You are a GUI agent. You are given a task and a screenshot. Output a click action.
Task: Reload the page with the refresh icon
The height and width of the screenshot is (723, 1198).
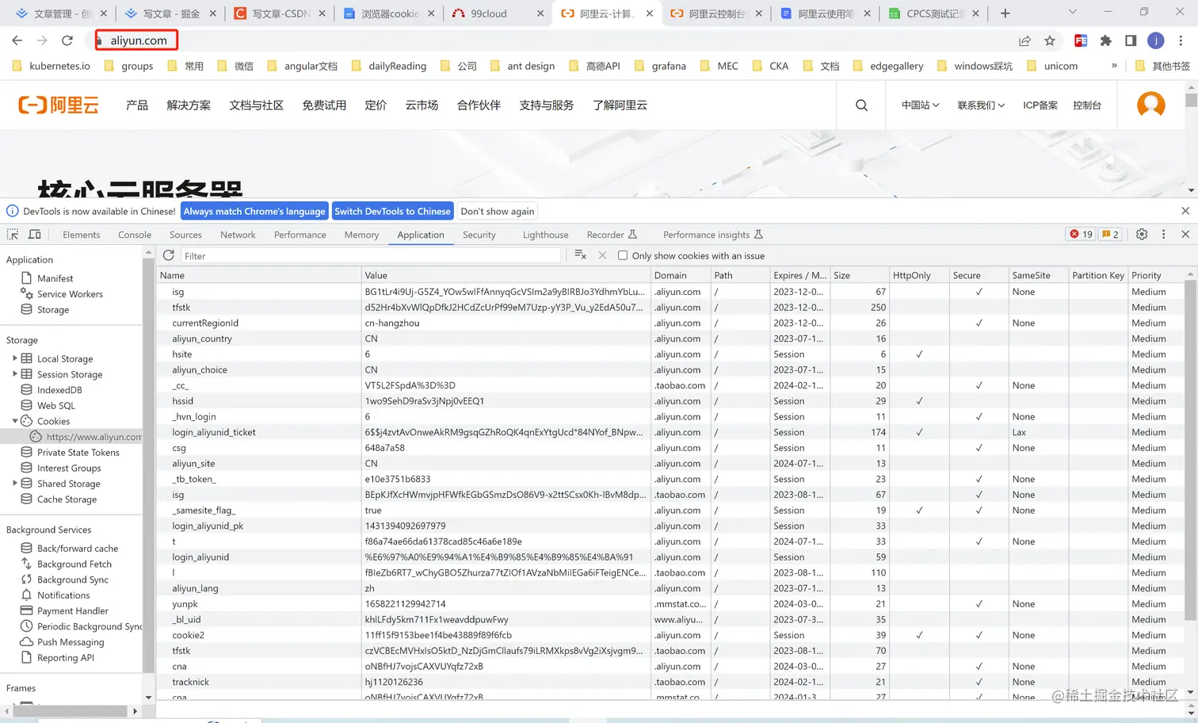point(67,40)
